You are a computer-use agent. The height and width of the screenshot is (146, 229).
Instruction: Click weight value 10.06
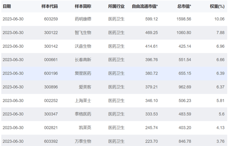tap(219, 19)
